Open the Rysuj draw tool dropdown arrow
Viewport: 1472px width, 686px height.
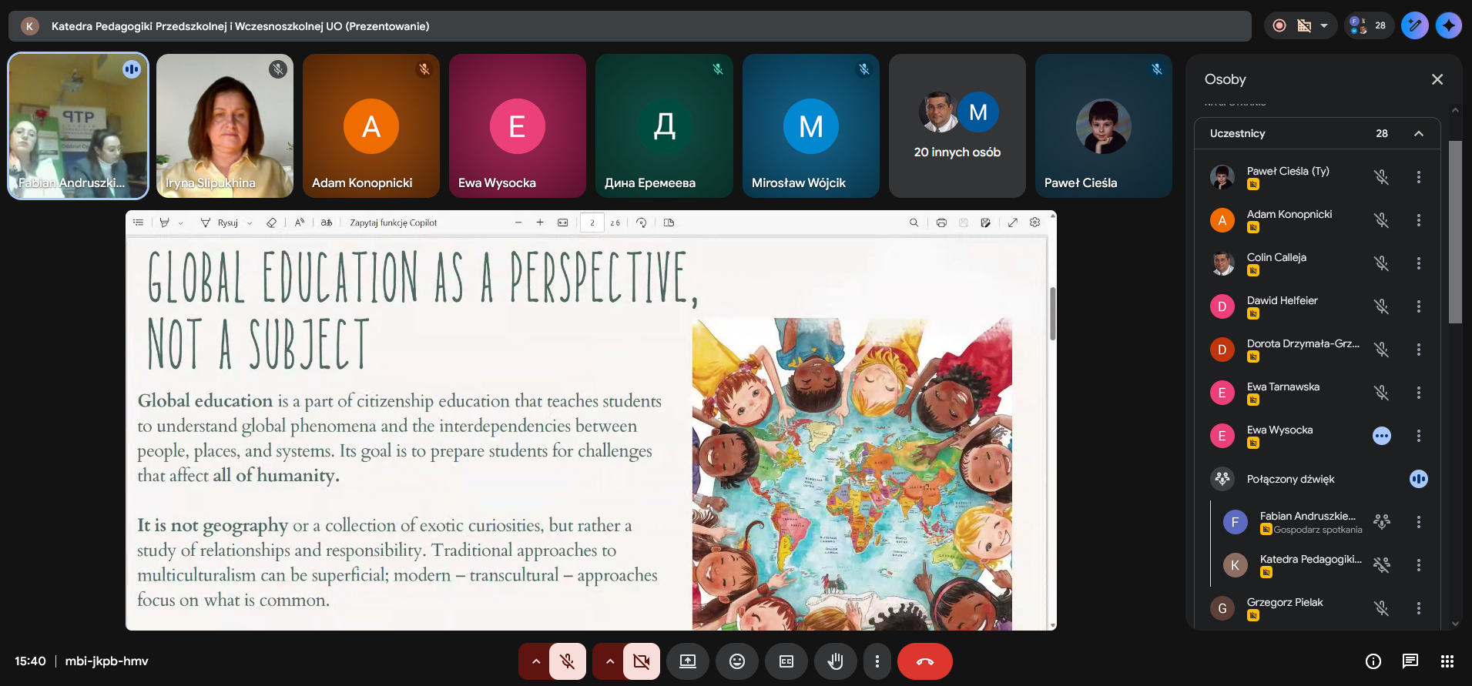click(250, 223)
